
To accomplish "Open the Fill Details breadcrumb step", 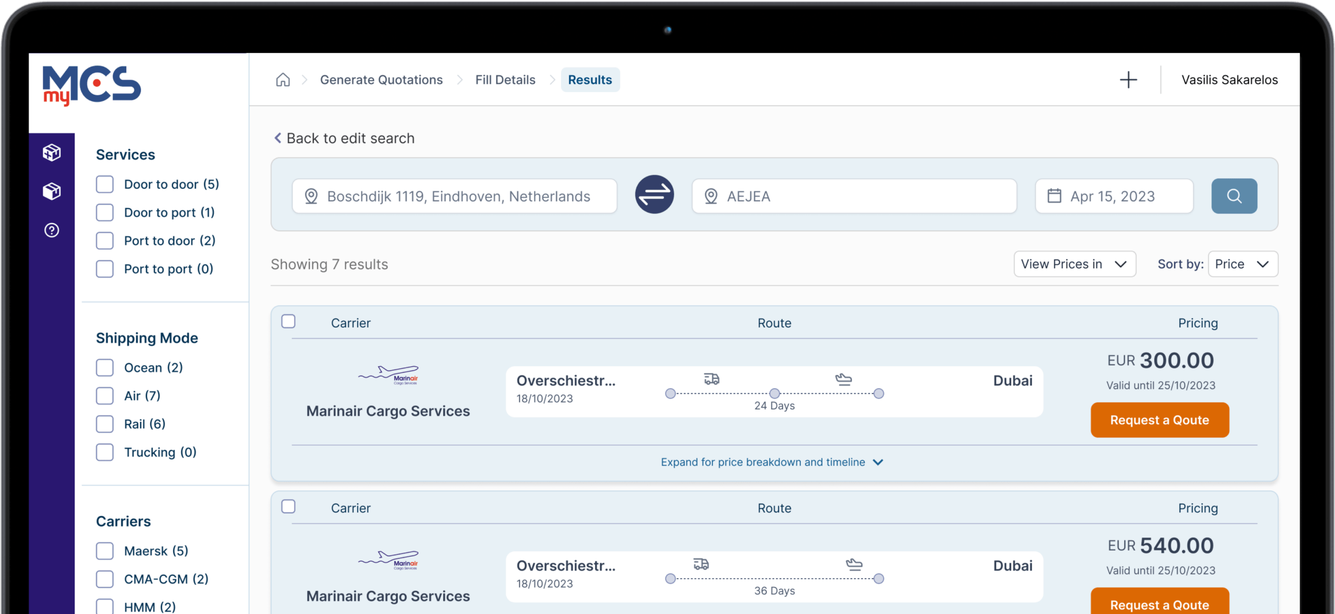I will click(505, 80).
